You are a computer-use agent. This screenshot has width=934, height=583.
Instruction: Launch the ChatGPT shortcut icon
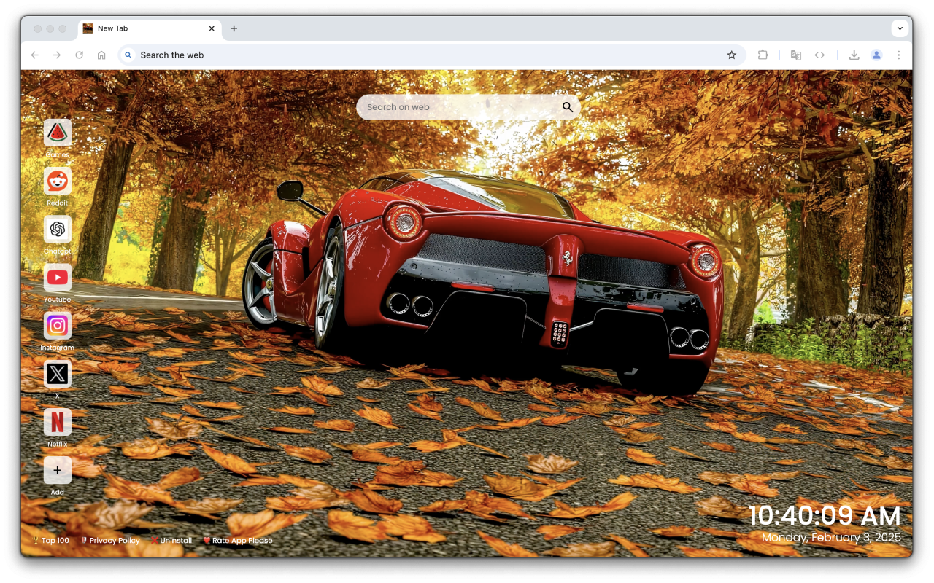tap(58, 230)
